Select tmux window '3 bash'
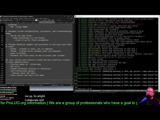 click(116, 90)
